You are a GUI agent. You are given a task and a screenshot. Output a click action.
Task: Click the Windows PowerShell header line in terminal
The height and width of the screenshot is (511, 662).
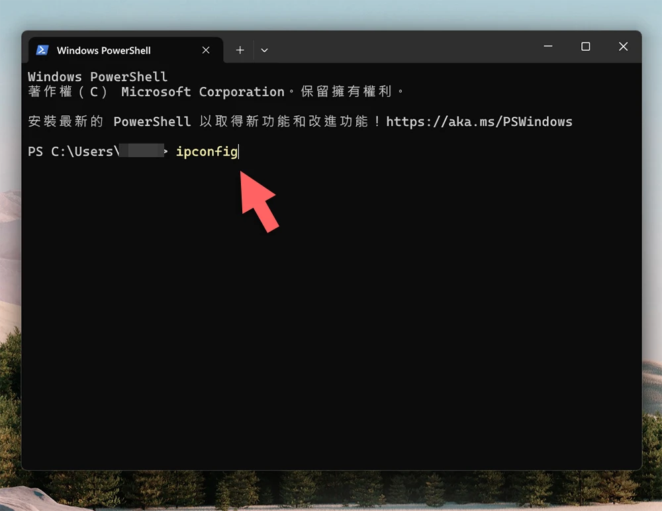tap(97, 77)
